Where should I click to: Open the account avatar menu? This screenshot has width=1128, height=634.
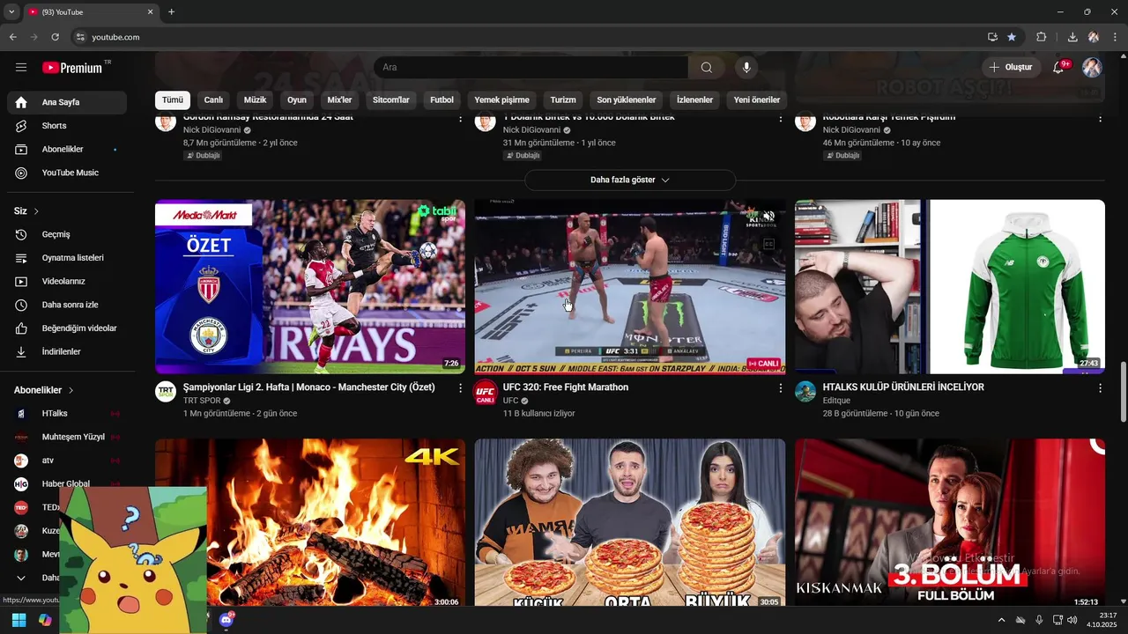click(1092, 67)
